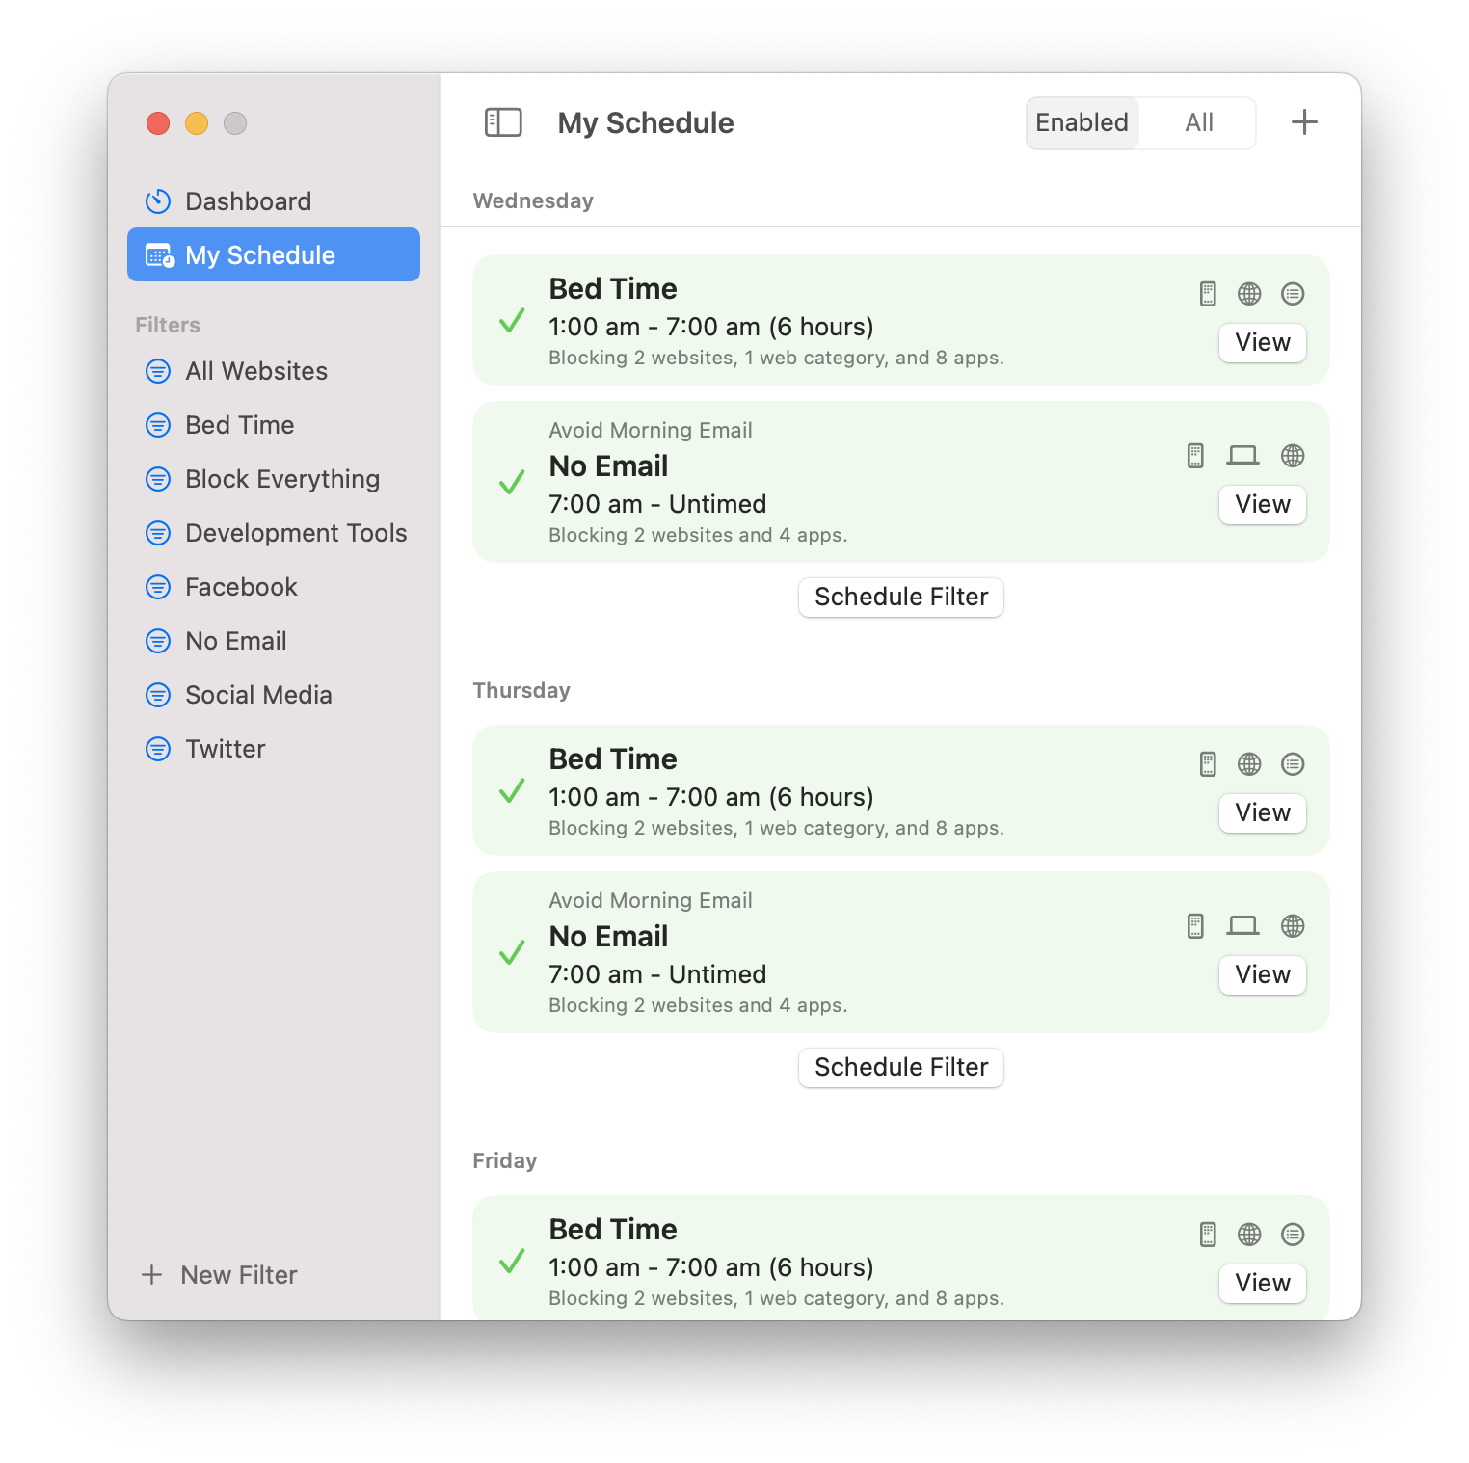Open My Schedule in the sidebar

click(274, 255)
